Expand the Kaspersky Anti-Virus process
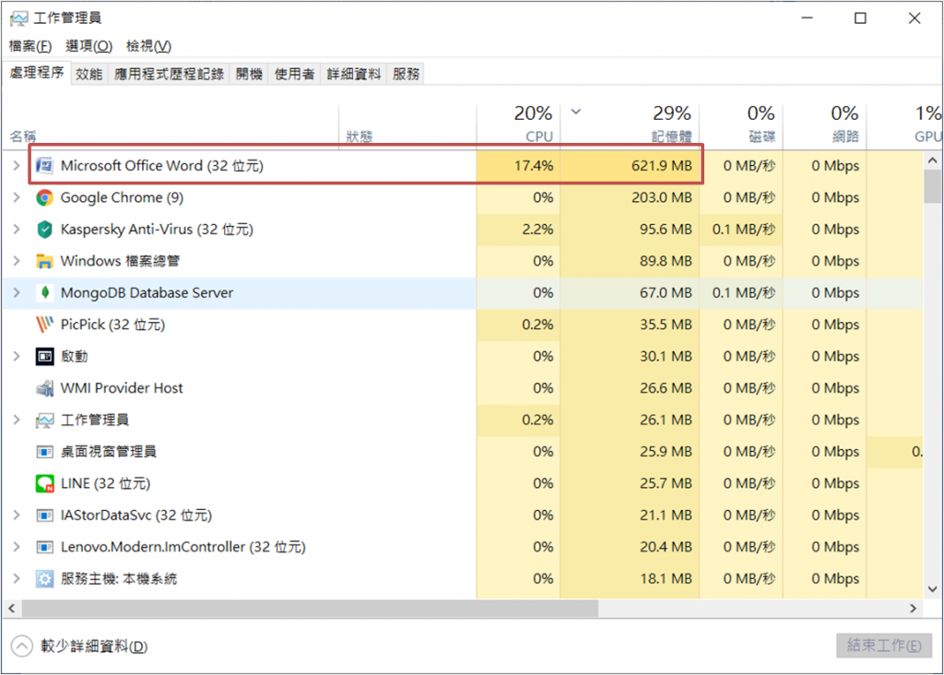Screen dimensions: 944x675 click(17, 230)
